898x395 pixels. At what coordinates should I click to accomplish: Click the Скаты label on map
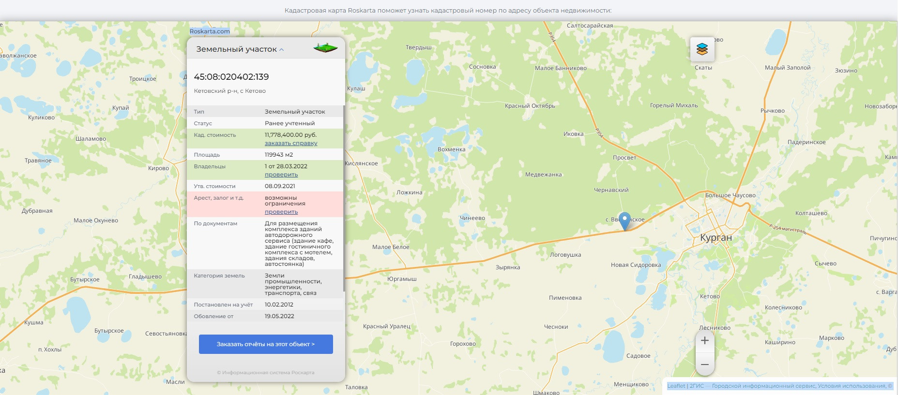(703, 68)
